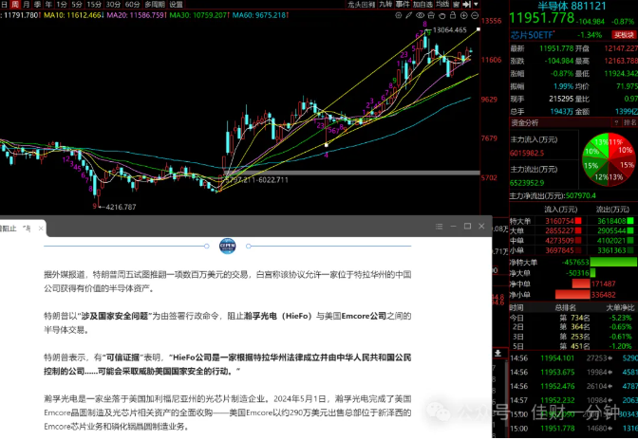Zoom out the chart with minus icon
The image size is (638, 440).
click(x=475, y=15)
